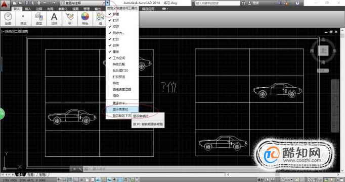
Task: Click the Quick Access toolbar customize arrow
Action: tap(108, 3)
